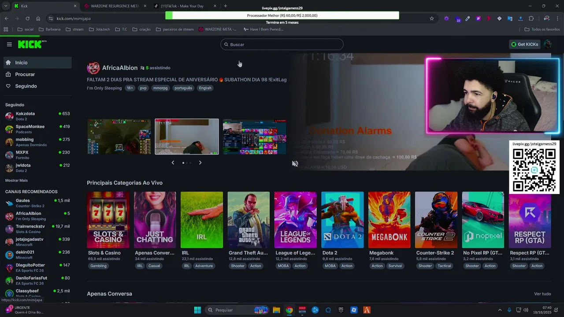Open Megabonk category card
The width and height of the screenshot is (564, 317).
tap(389, 220)
